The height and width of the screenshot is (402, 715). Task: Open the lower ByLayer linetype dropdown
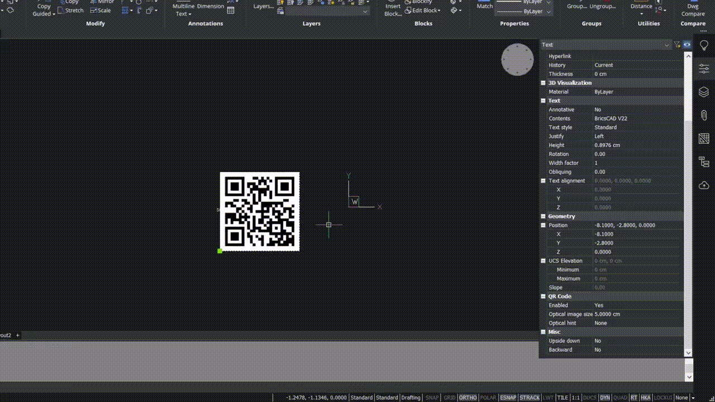[549, 11]
